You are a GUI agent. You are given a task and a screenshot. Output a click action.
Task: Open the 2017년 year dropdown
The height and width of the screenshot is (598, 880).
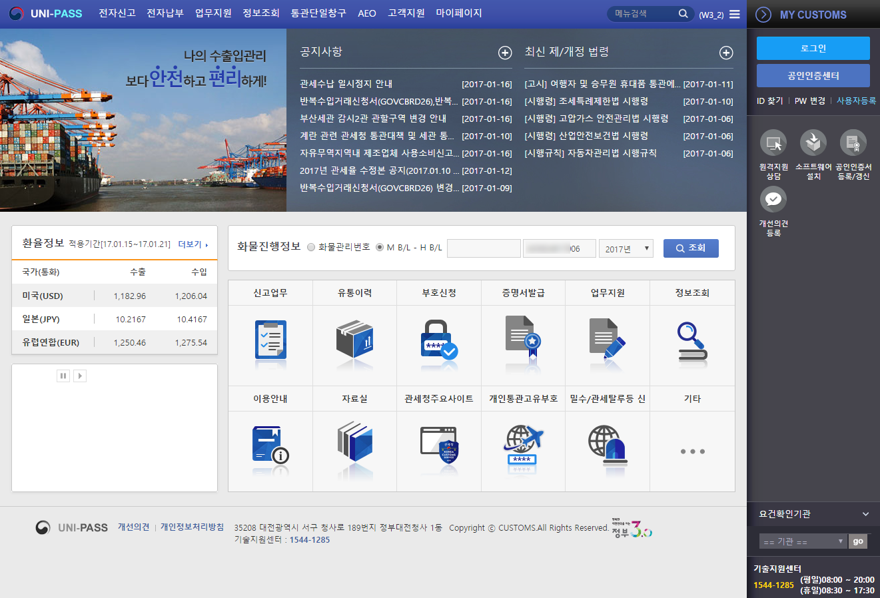point(626,249)
